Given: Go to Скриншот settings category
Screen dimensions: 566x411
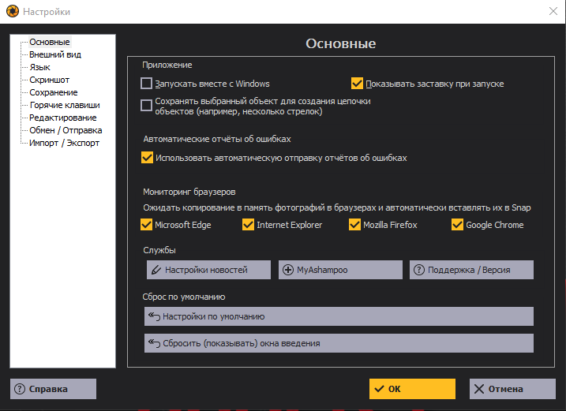Looking at the screenshot, I should 49,80.
